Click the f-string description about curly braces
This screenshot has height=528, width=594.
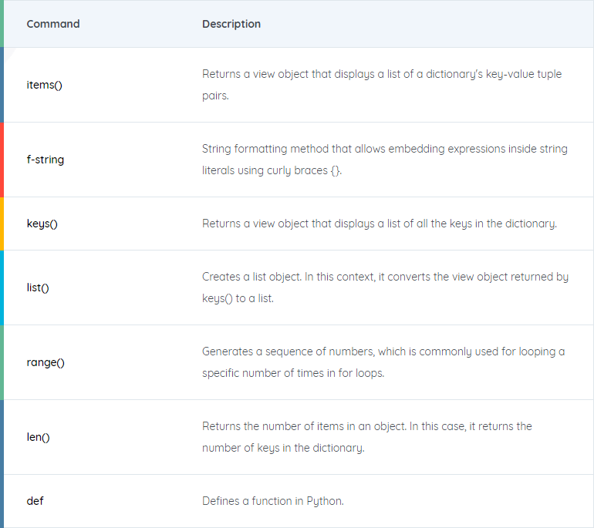384,160
